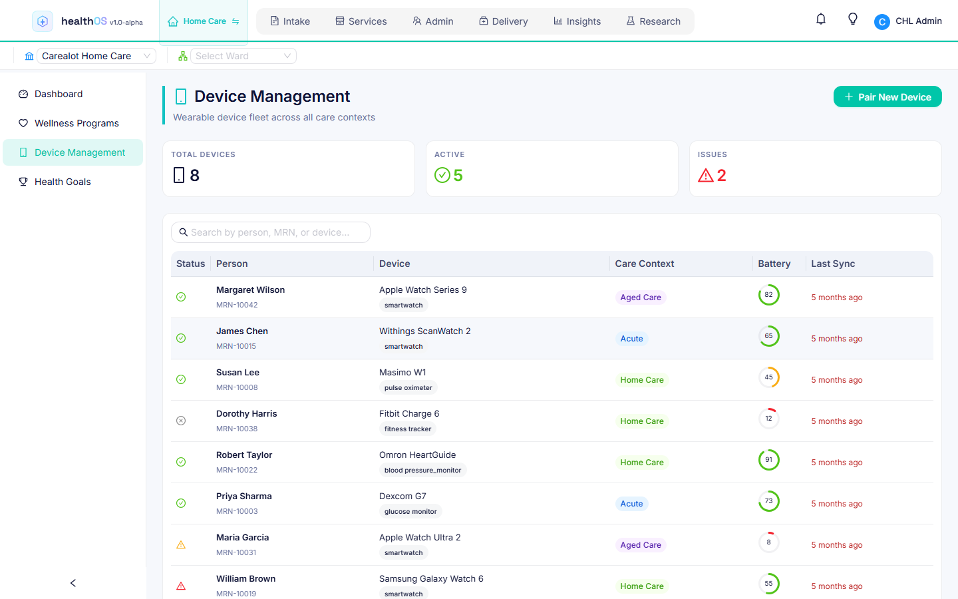Click the Total Devices phone icon
958x599 pixels.
coord(179,175)
